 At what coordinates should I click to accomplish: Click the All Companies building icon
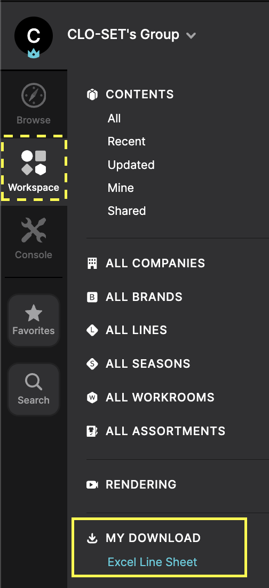(92, 263)
